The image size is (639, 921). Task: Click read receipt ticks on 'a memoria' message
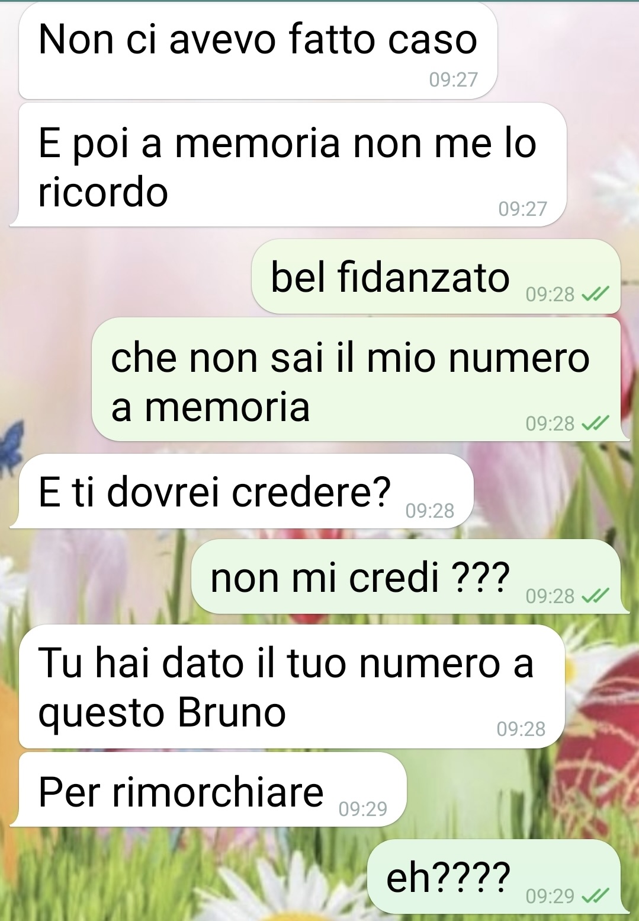(x=595, y=423)
